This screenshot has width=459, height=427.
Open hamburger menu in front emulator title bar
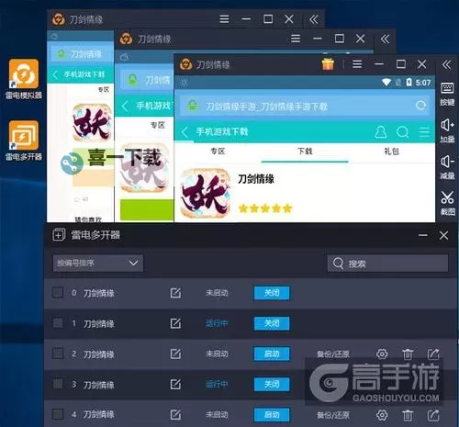click(357, 64)
